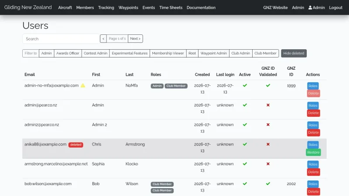
Task: Open Roles for armstrong.marcelino@example.net
Action: tap(313, 165)
